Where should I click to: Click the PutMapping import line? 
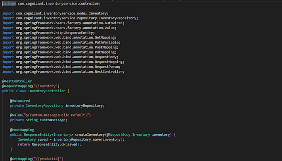(x=59, y=52)
